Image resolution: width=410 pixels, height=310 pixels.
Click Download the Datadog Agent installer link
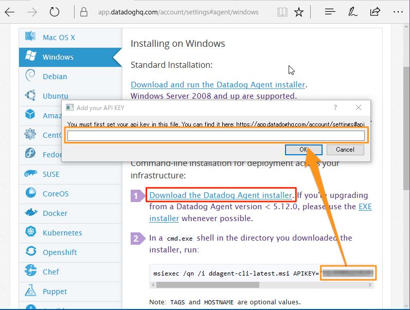pyautogui.click(x=221, y=195)
